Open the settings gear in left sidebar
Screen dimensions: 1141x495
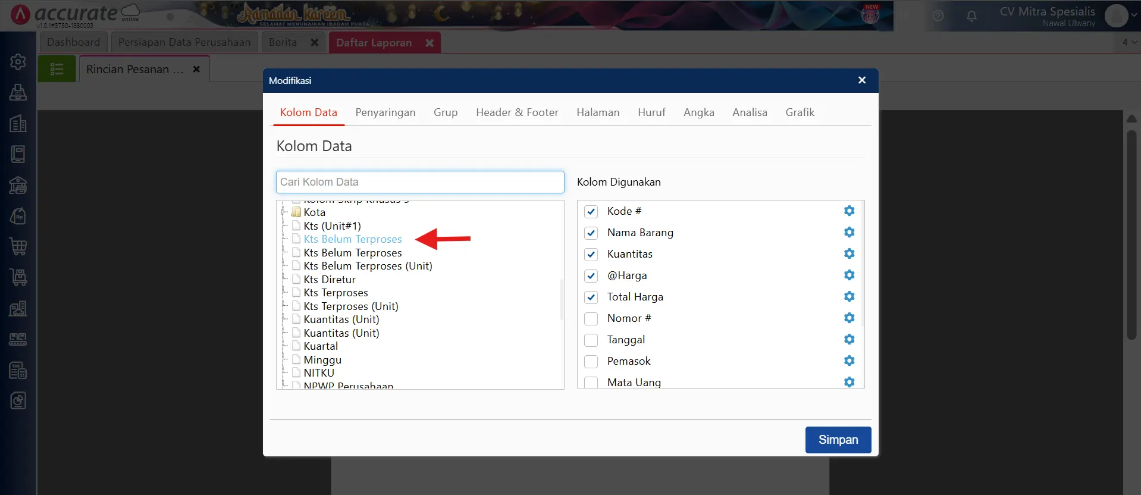point(18,62)
